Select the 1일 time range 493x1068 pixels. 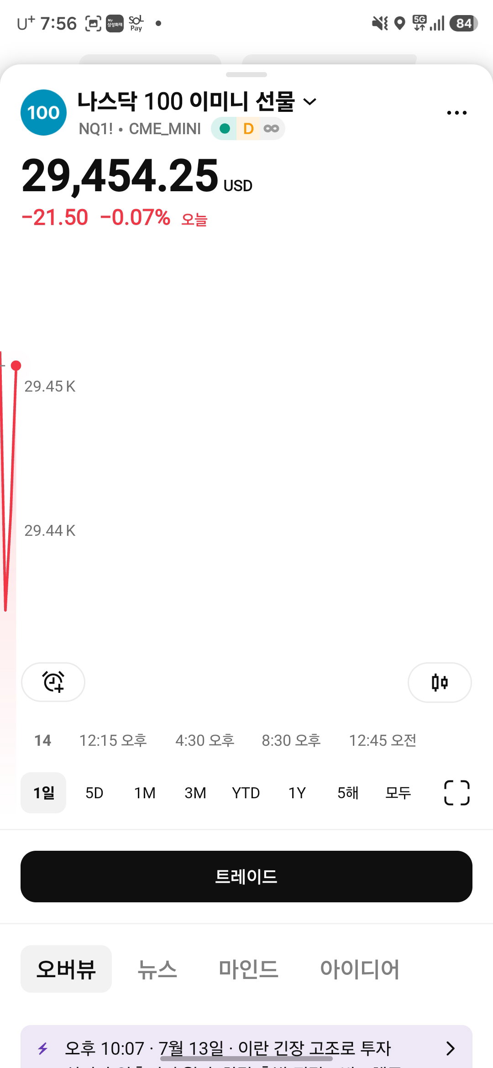point(43,792)
